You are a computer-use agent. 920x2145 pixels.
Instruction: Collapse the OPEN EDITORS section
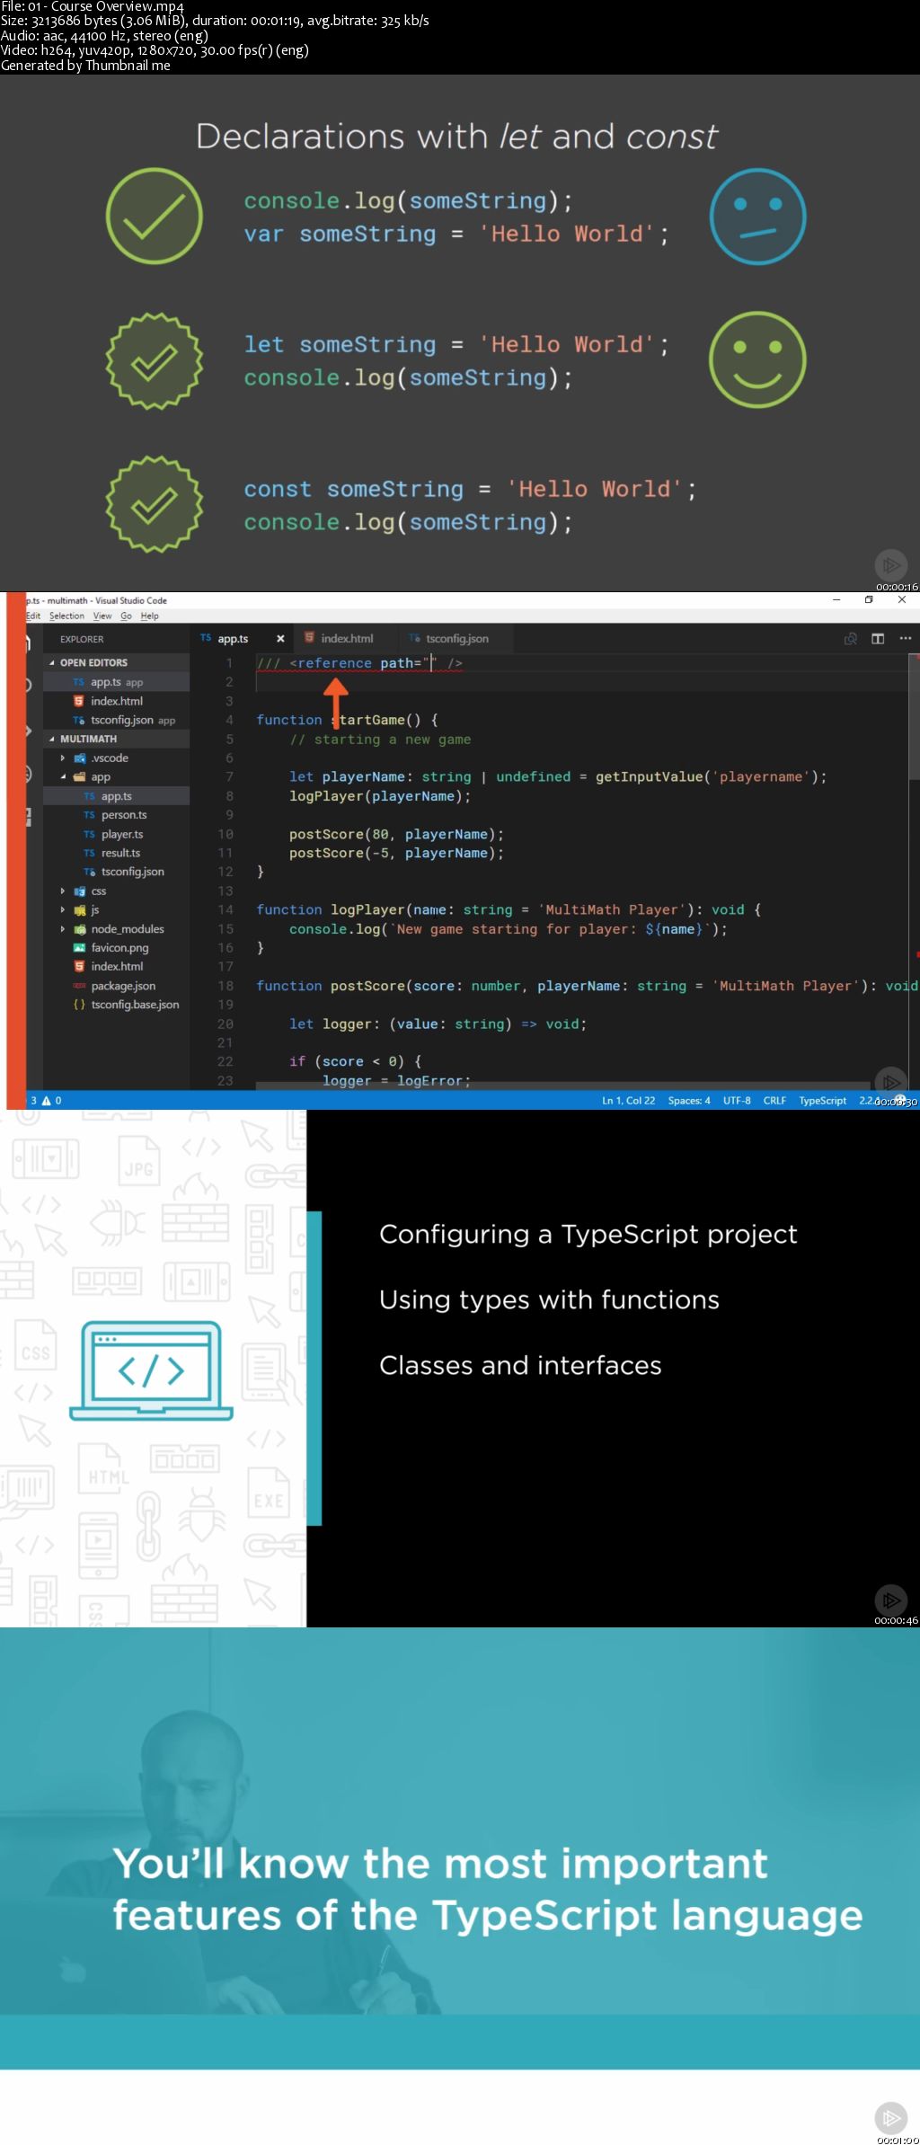coord(117,663)
